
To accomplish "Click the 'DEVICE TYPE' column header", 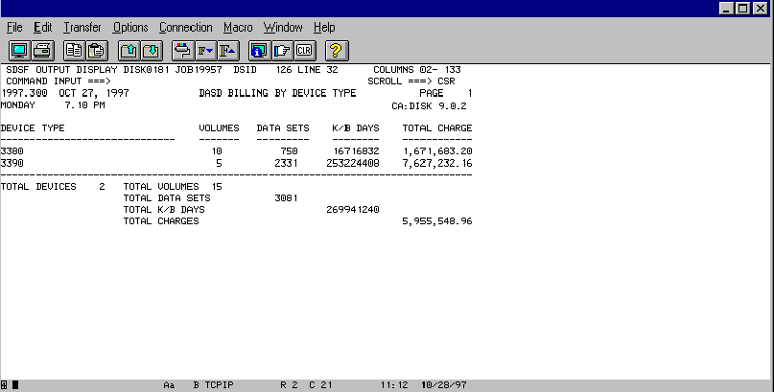I will click(33, 128).
